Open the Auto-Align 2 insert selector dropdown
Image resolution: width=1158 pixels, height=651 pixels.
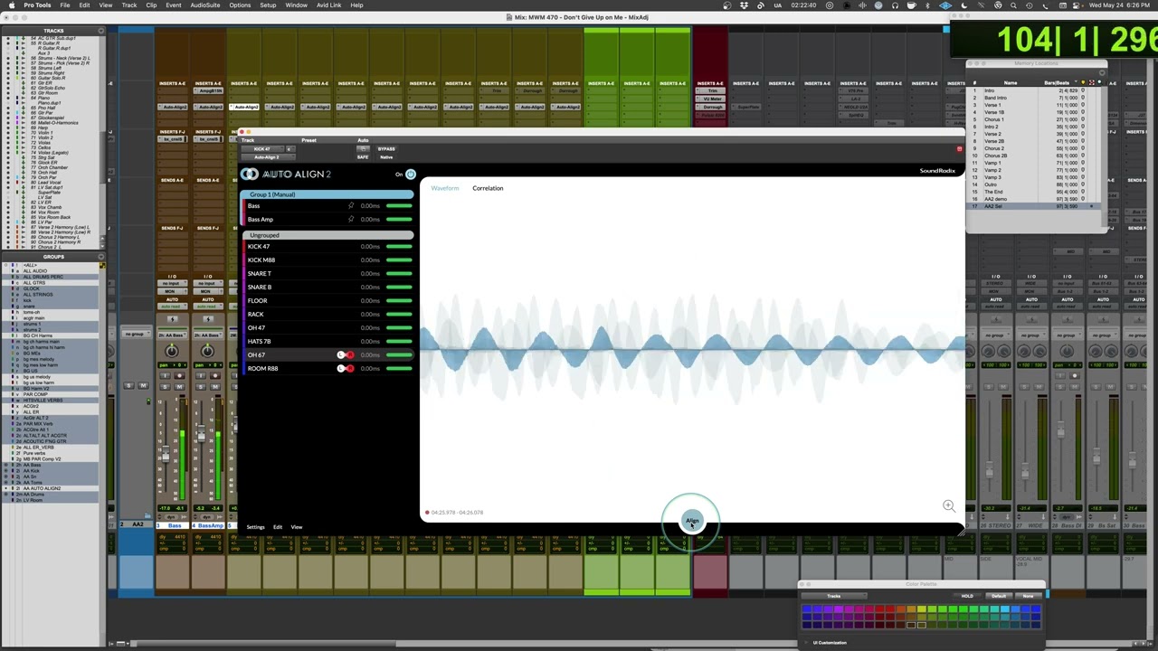click(x=269, y=157)
